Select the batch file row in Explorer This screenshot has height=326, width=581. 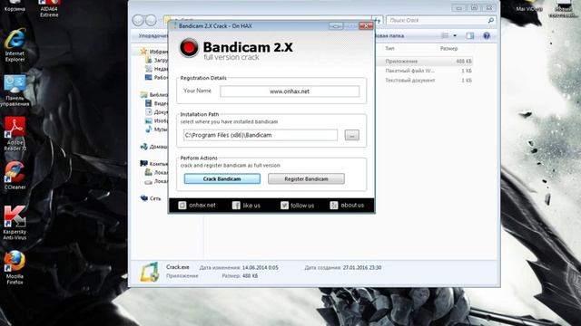[x=425, y=71]
